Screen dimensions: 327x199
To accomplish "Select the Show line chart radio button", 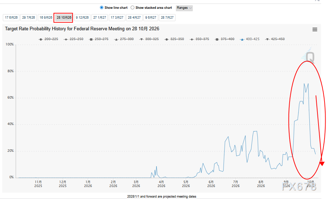I will tap(102, 7).
